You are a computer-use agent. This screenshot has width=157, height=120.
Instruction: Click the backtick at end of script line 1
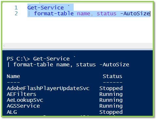pos(69,6)
